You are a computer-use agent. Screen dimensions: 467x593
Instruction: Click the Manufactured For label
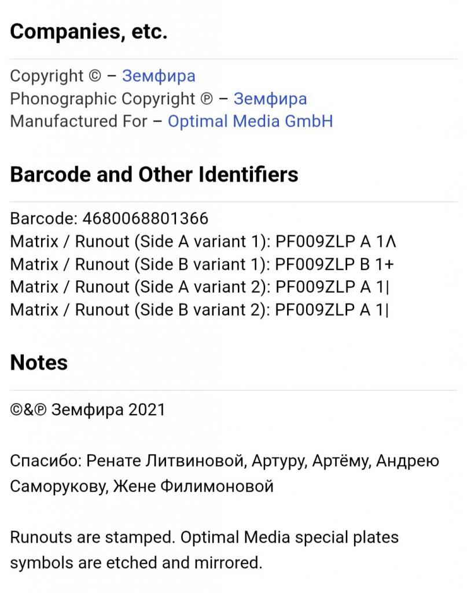(79, 122)
